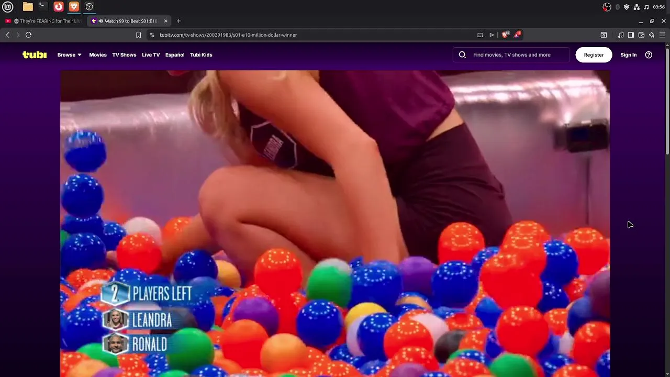Open the TV Shows section
Viewport: 670px width, 377px height.
(124, 54)
